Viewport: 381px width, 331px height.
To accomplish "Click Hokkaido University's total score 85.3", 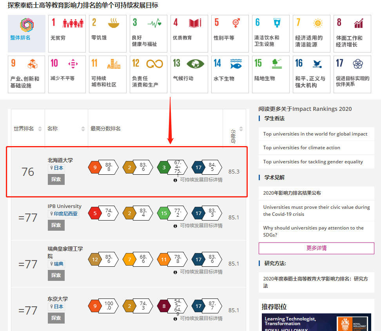I will [234, 172].
